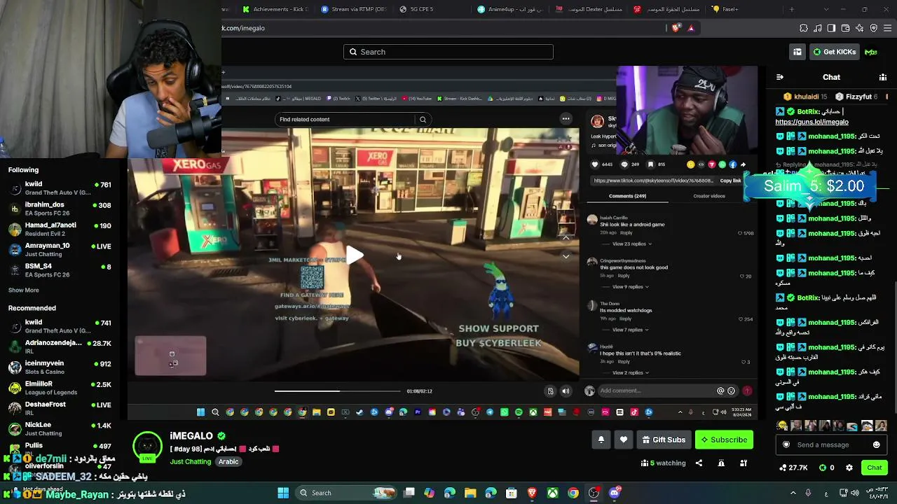Screen dimensions: 897x504
Task: Click the Windows Start button
Action: [x=283, y=493]
